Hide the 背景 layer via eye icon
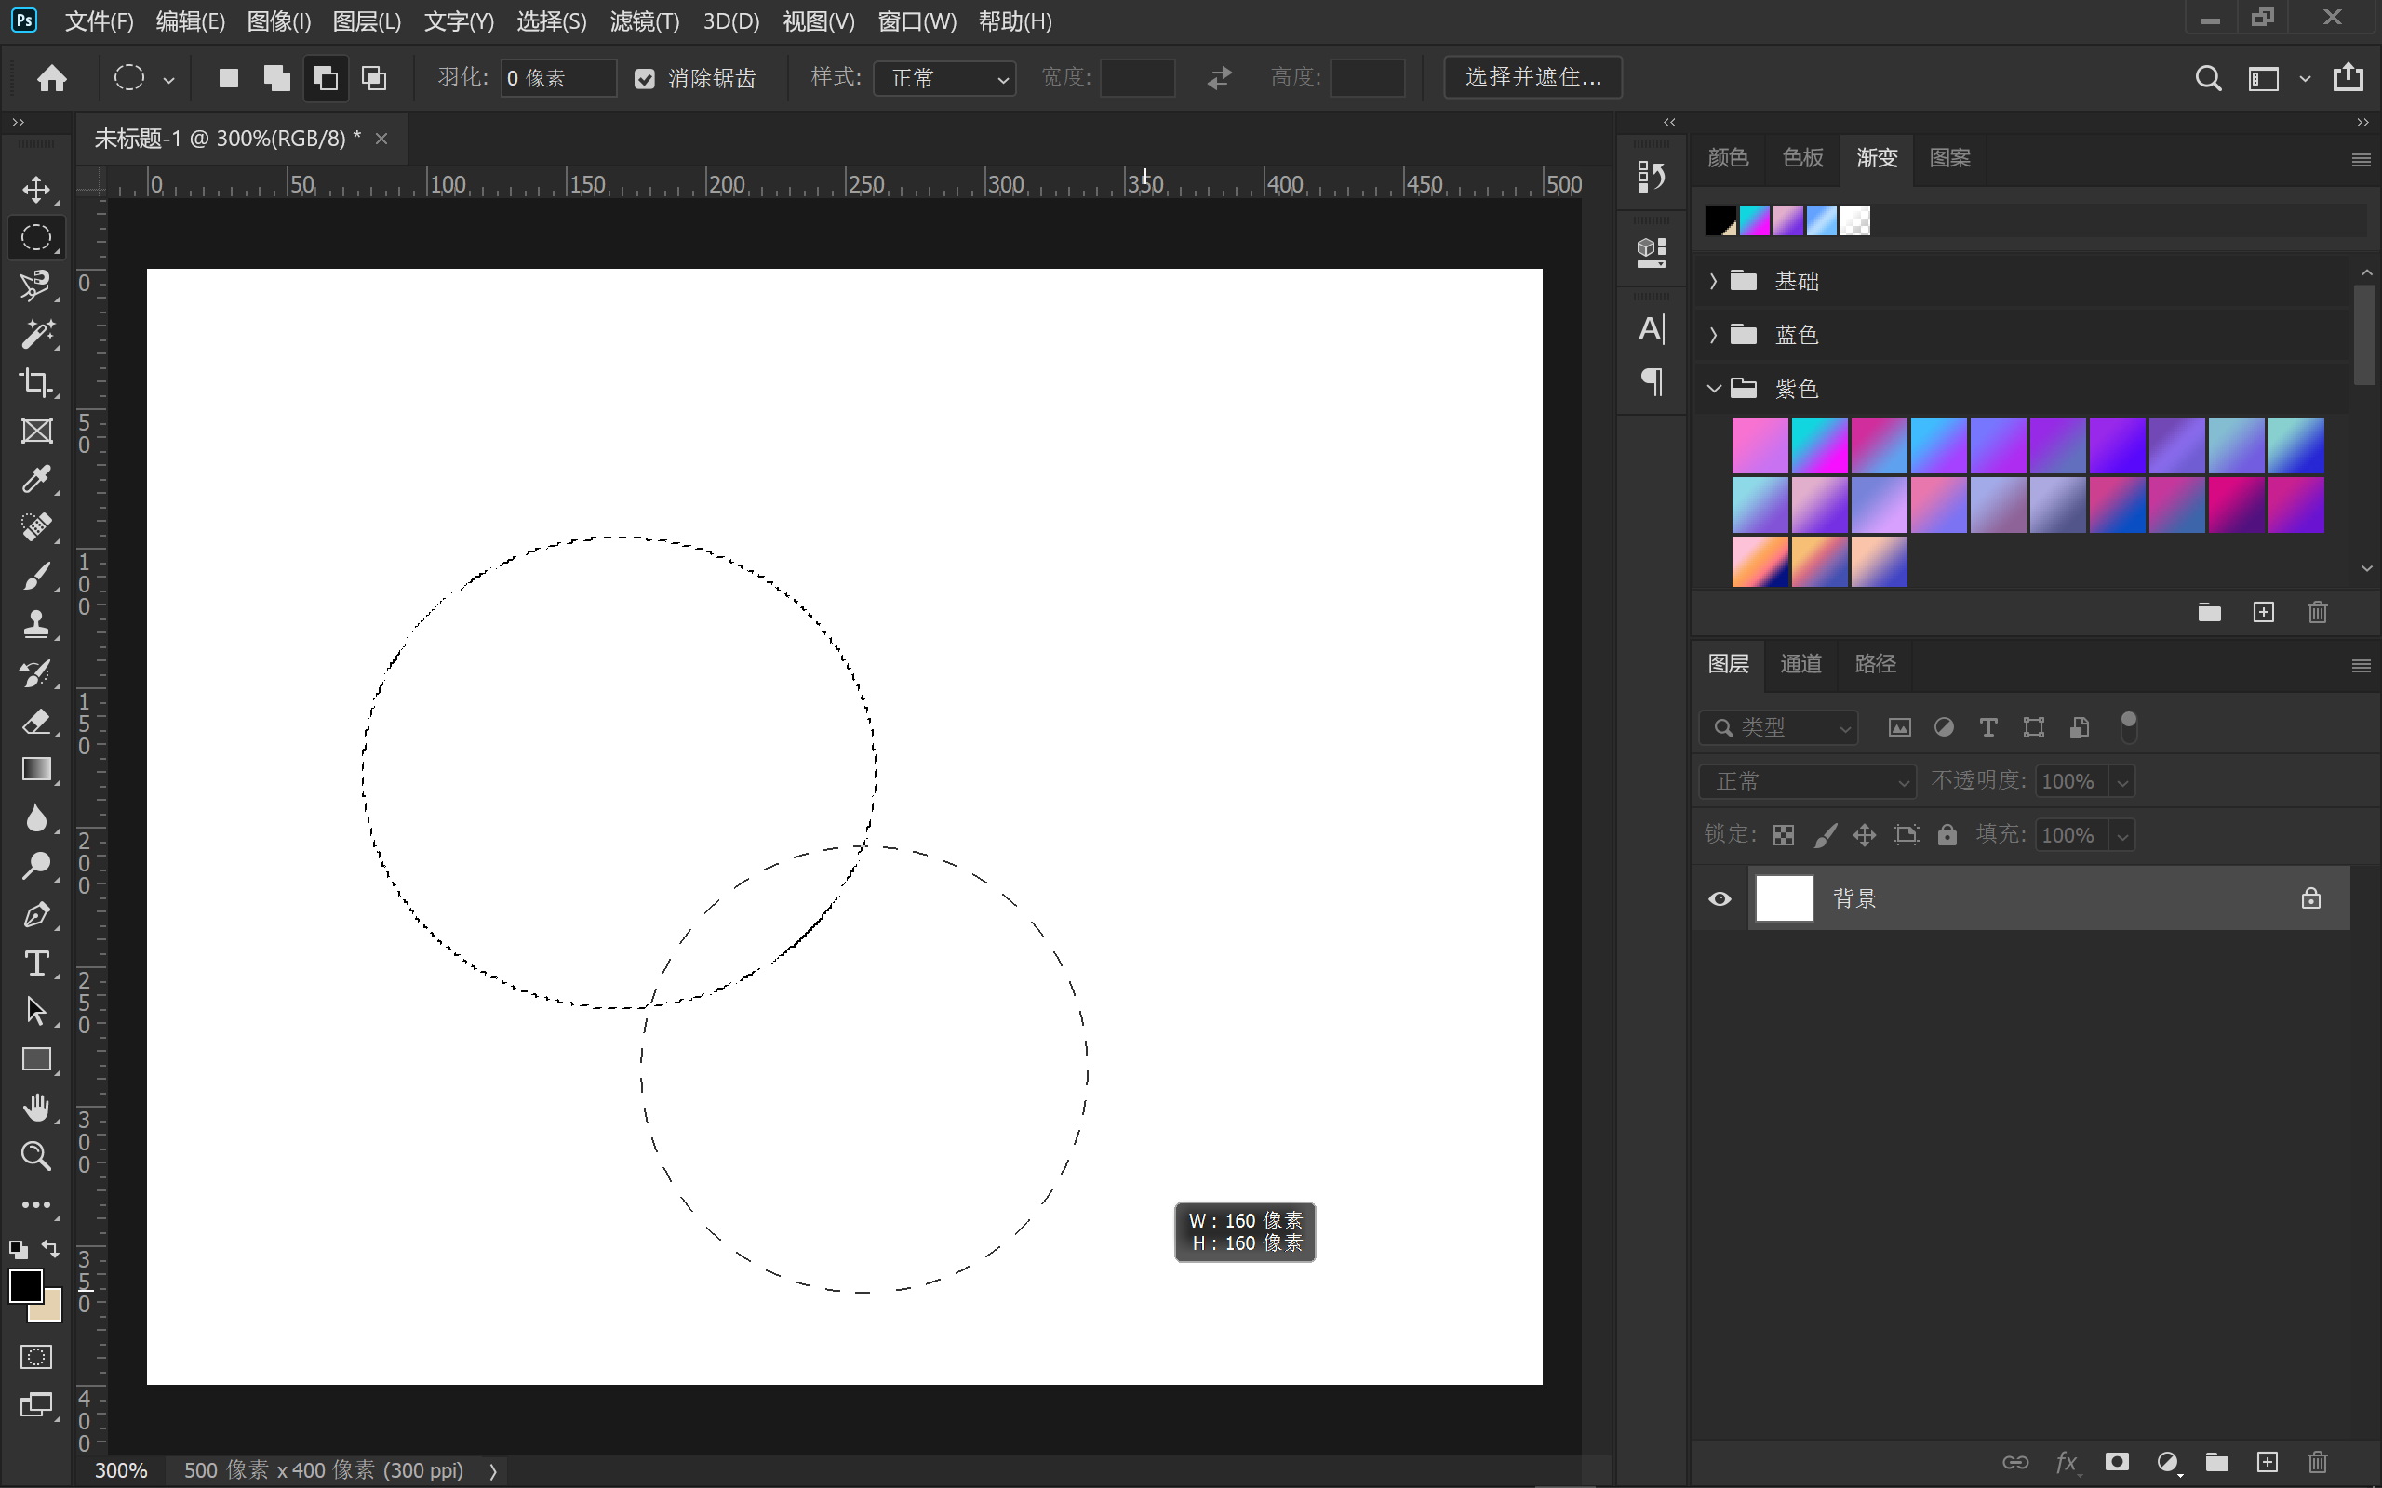This screenshot has width=2382, height=1488. 1720,898
